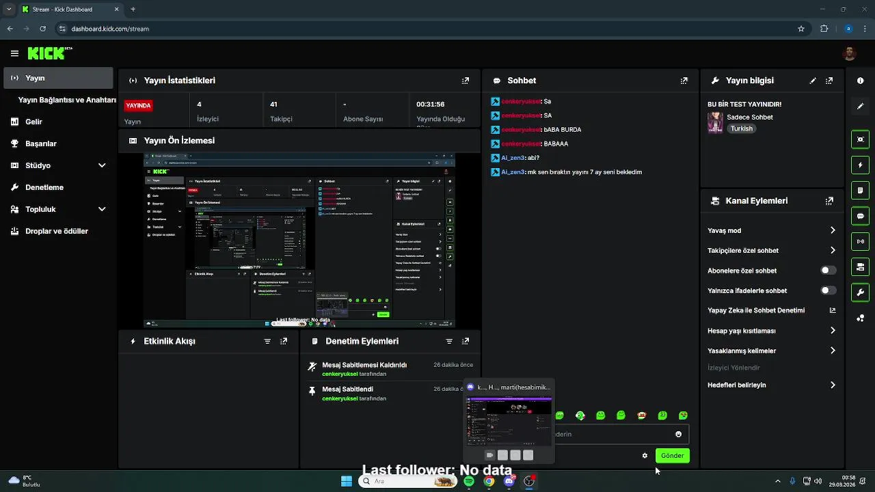Toggle stream info wrench panel in right sidebar
The height and width of the screenshot is (492, 875).
(x=860, y=292)
